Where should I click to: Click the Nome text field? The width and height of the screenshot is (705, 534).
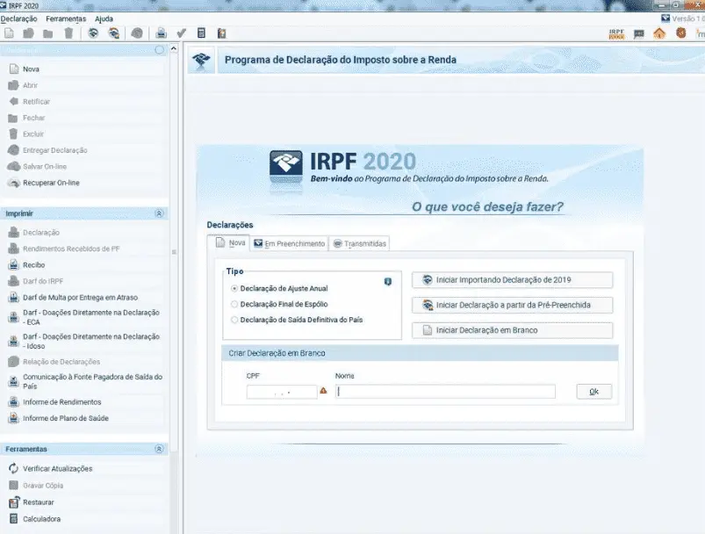point(445,392)
